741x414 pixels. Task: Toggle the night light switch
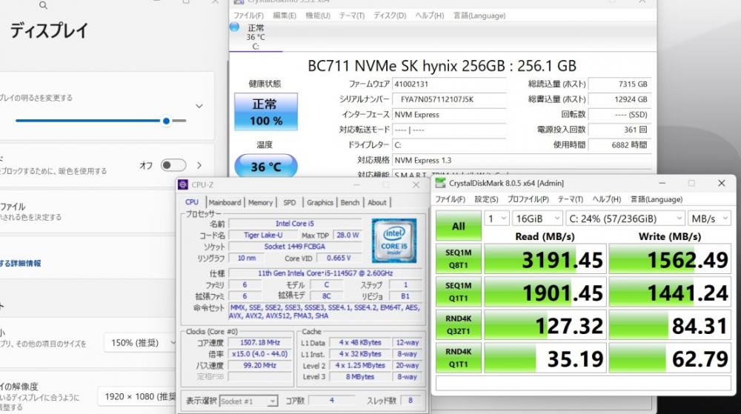pyautogui.click(x=173, y=165)
